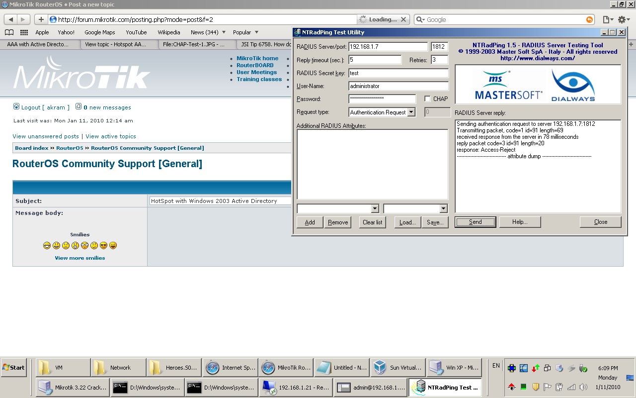The width and height of the screenshot is (636, 398).
Task: Open the Network folder taskbar button
Action: tap(119, 368)
